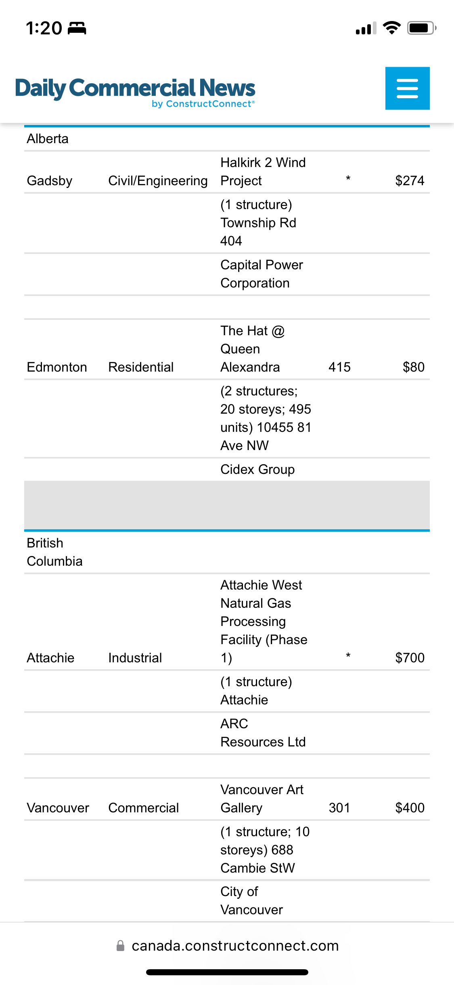Tap the Daily Commercial News logo
454x985 pixels.
point(135,91)
